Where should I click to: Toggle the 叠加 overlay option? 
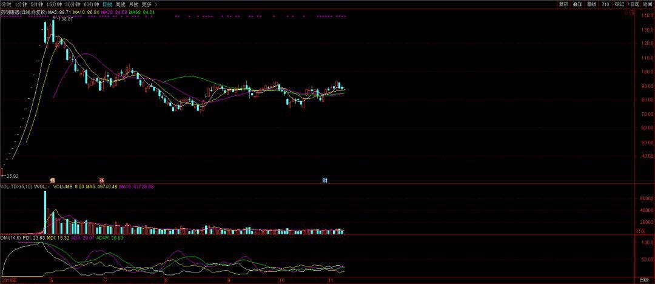[x=577, y=4]
